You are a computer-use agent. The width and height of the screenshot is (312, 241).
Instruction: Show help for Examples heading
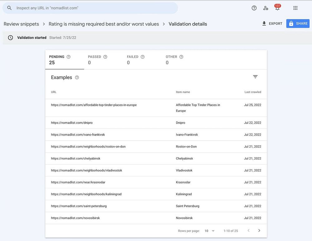pos(77,78)
